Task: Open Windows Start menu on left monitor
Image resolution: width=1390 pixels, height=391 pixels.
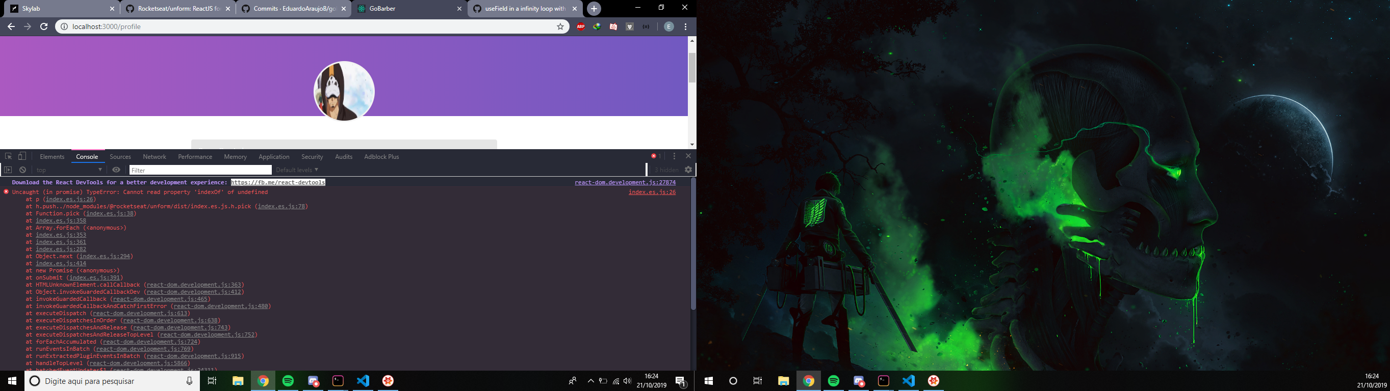Action: click(x=12, y=381)
